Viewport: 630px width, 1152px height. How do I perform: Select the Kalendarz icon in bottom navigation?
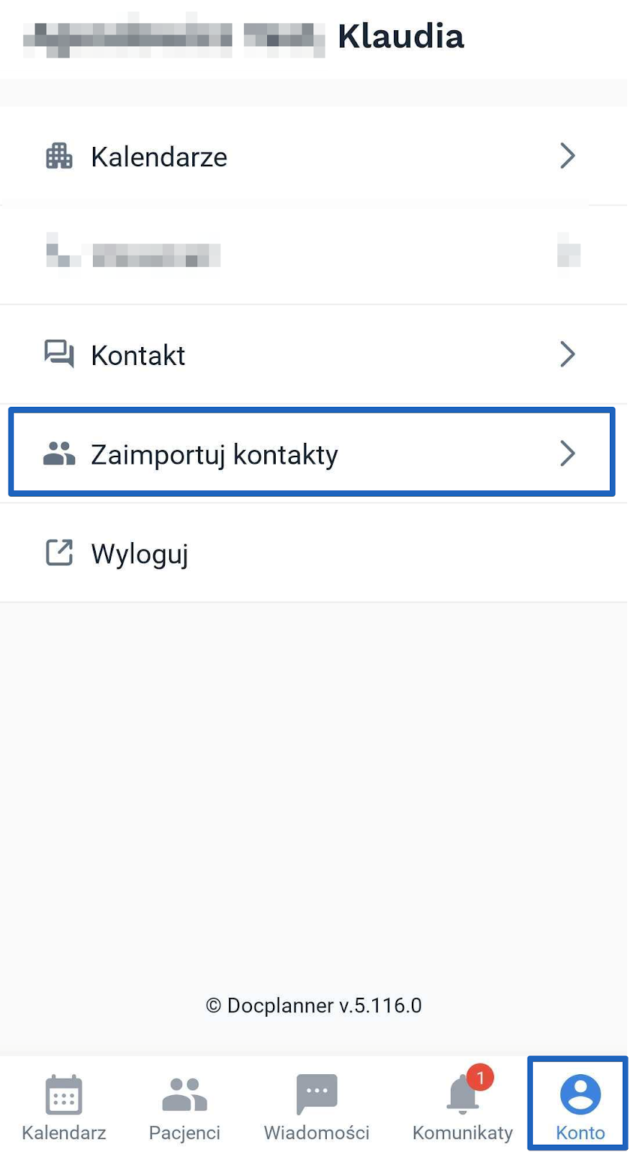63,1094
